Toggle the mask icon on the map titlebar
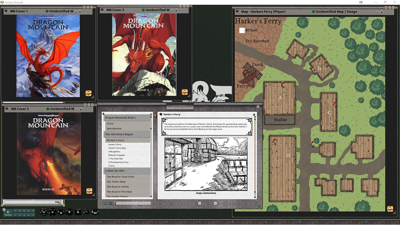 (377, 12)
